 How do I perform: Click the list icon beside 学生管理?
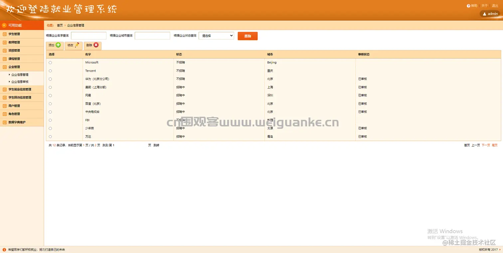[5, 34]
